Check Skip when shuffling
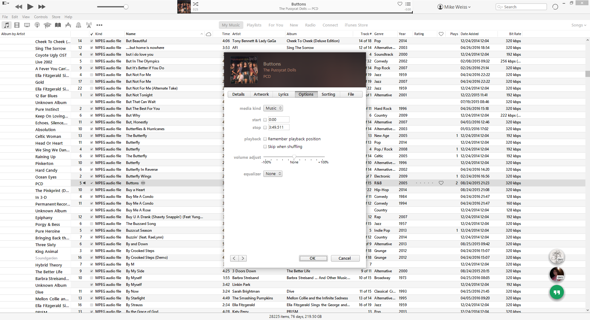590x320 pixels. click(x=265, y=147)
